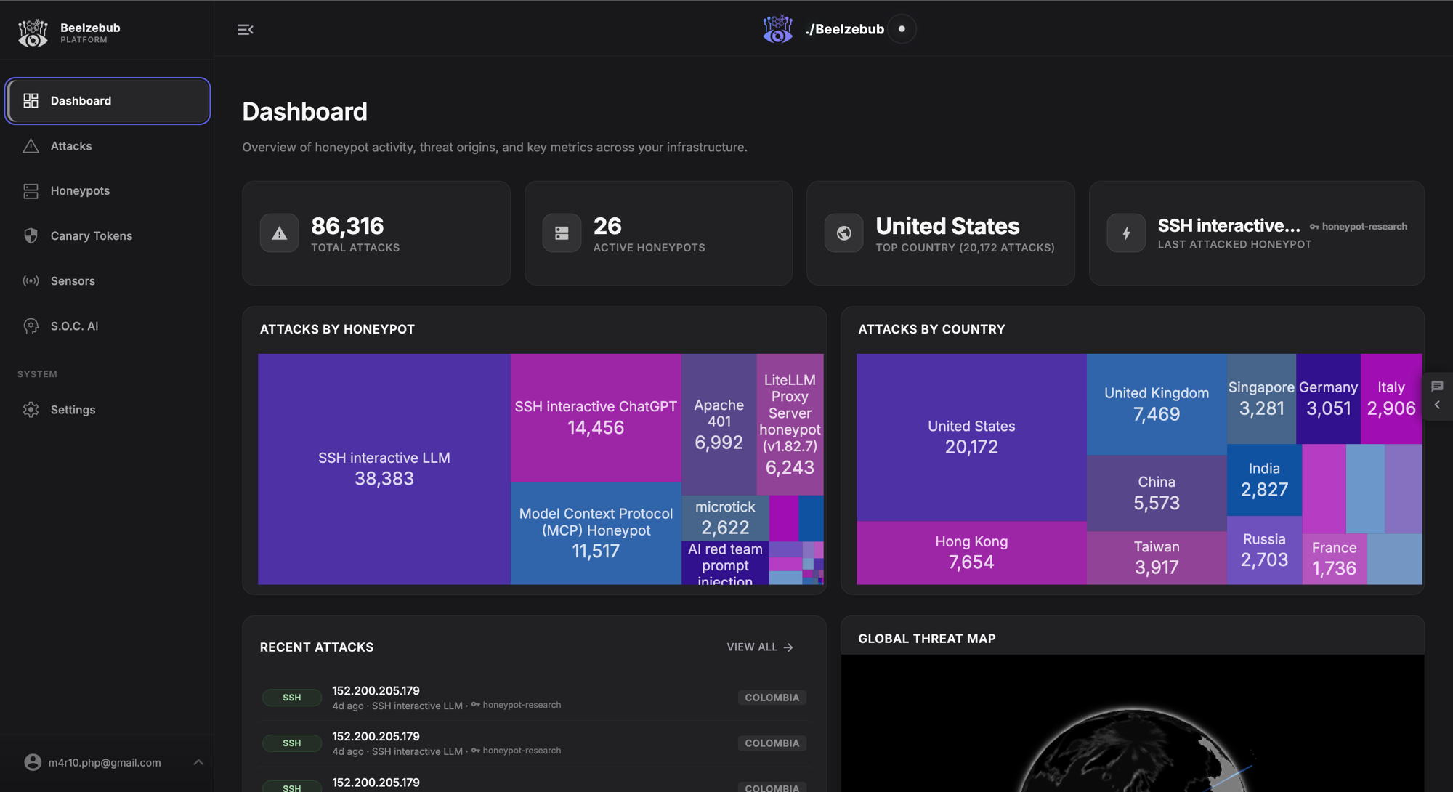The width and height of the screenshot is (1453, 792).
Task: Select the SSH interactive LLM treemap block
Action: tap(384, 469)
